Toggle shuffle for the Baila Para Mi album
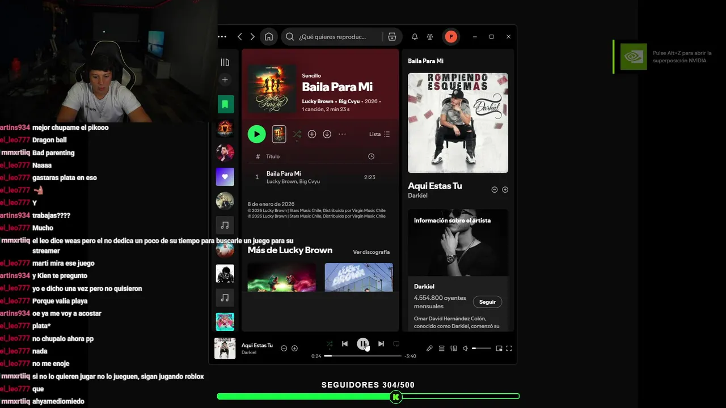 tap(297, 134)
